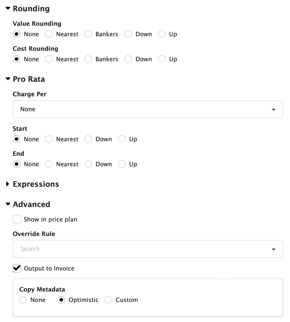
Task: Enable Show in price plan
Action: tap(17, 219)
